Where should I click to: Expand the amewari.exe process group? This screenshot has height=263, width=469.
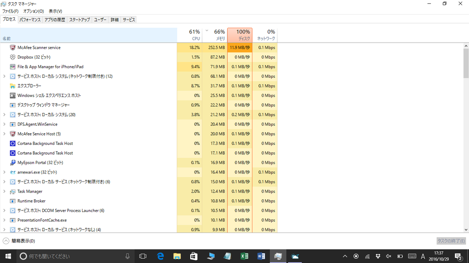[x=5, y=172]
